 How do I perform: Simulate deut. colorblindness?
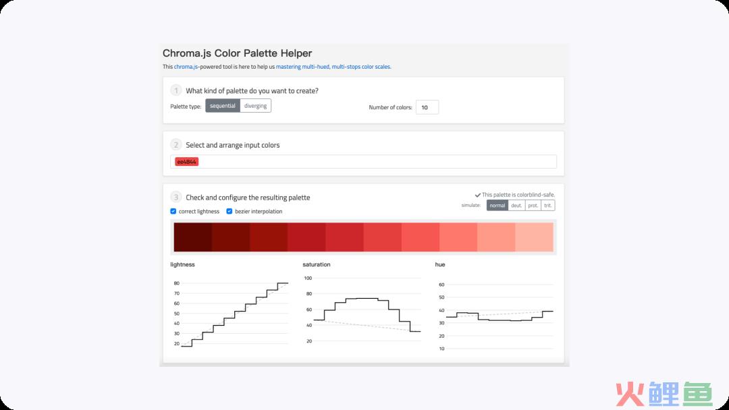tap(516, 205)
